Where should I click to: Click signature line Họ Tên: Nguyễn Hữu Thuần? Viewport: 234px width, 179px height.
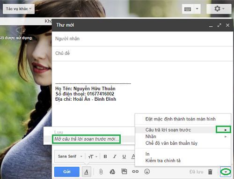coord(85,89)
